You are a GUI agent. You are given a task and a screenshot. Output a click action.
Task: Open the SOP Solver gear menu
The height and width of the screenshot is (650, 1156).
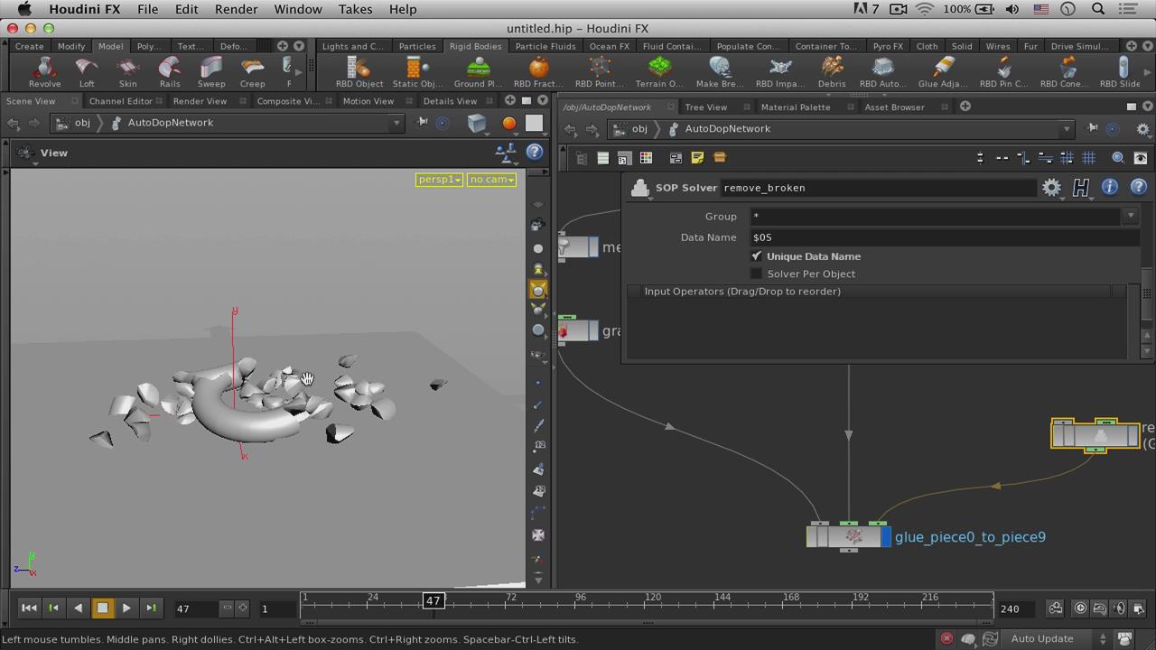1051,188
